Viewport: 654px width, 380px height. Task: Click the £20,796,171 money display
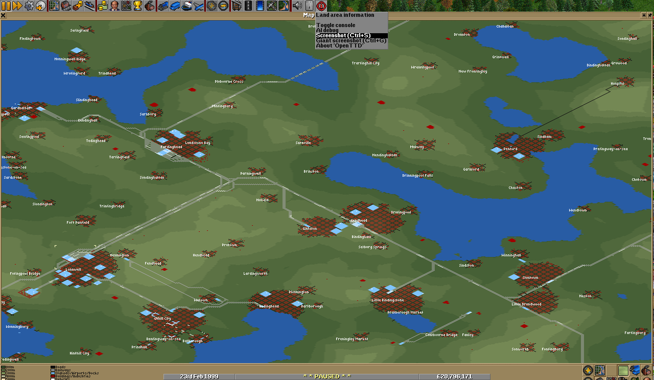pyautogui.click(x=454, y=376)
